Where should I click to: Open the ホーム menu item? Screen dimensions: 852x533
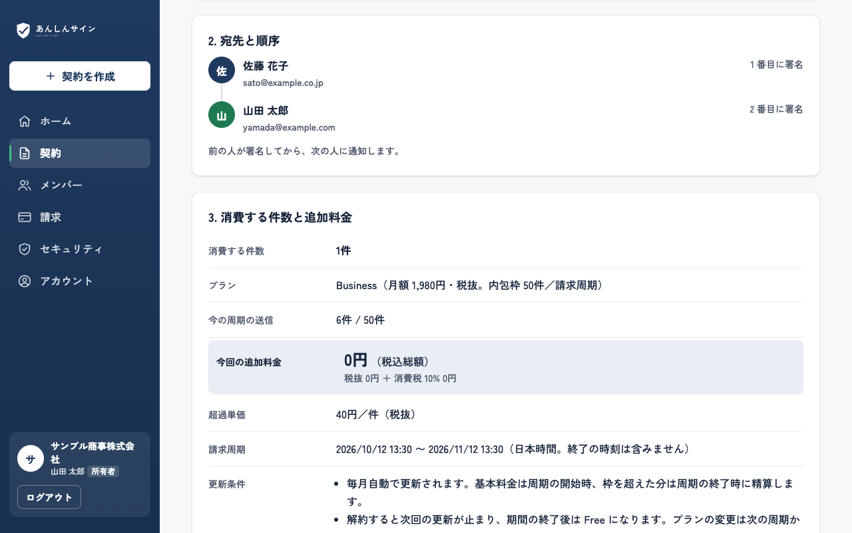(x=80, y=121)
